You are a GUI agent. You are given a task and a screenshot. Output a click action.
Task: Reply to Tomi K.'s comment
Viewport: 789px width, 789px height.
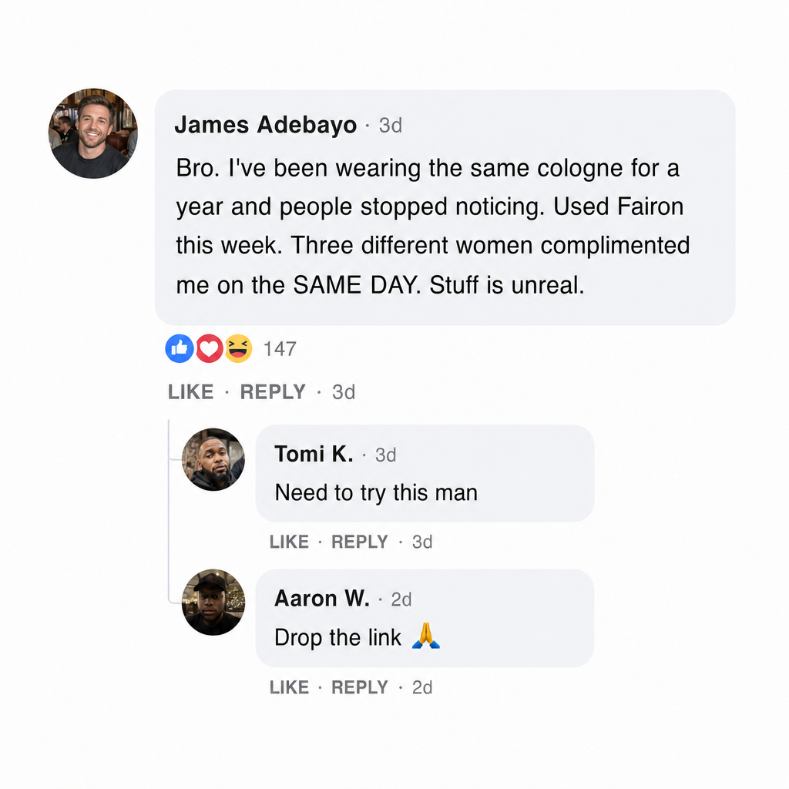(359, 542)
